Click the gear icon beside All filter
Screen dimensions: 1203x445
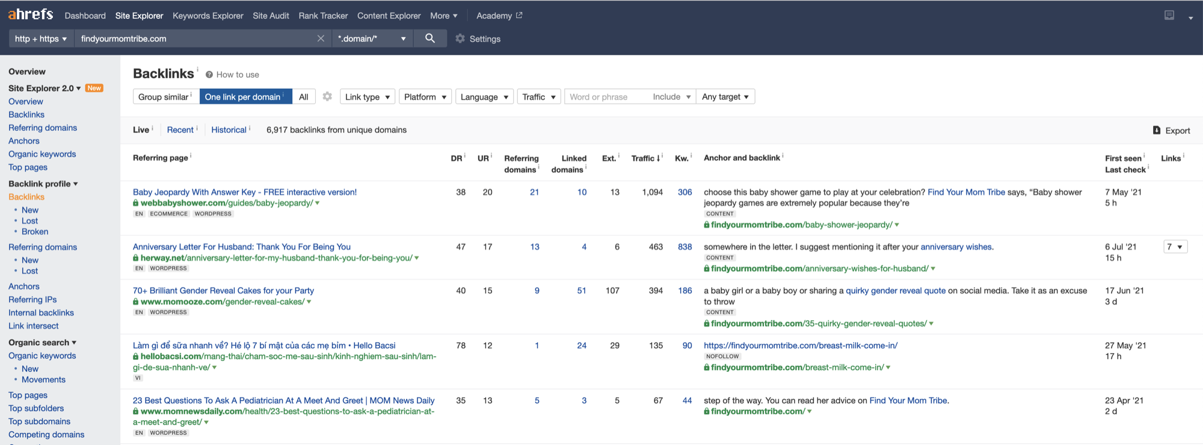[327, 96]
